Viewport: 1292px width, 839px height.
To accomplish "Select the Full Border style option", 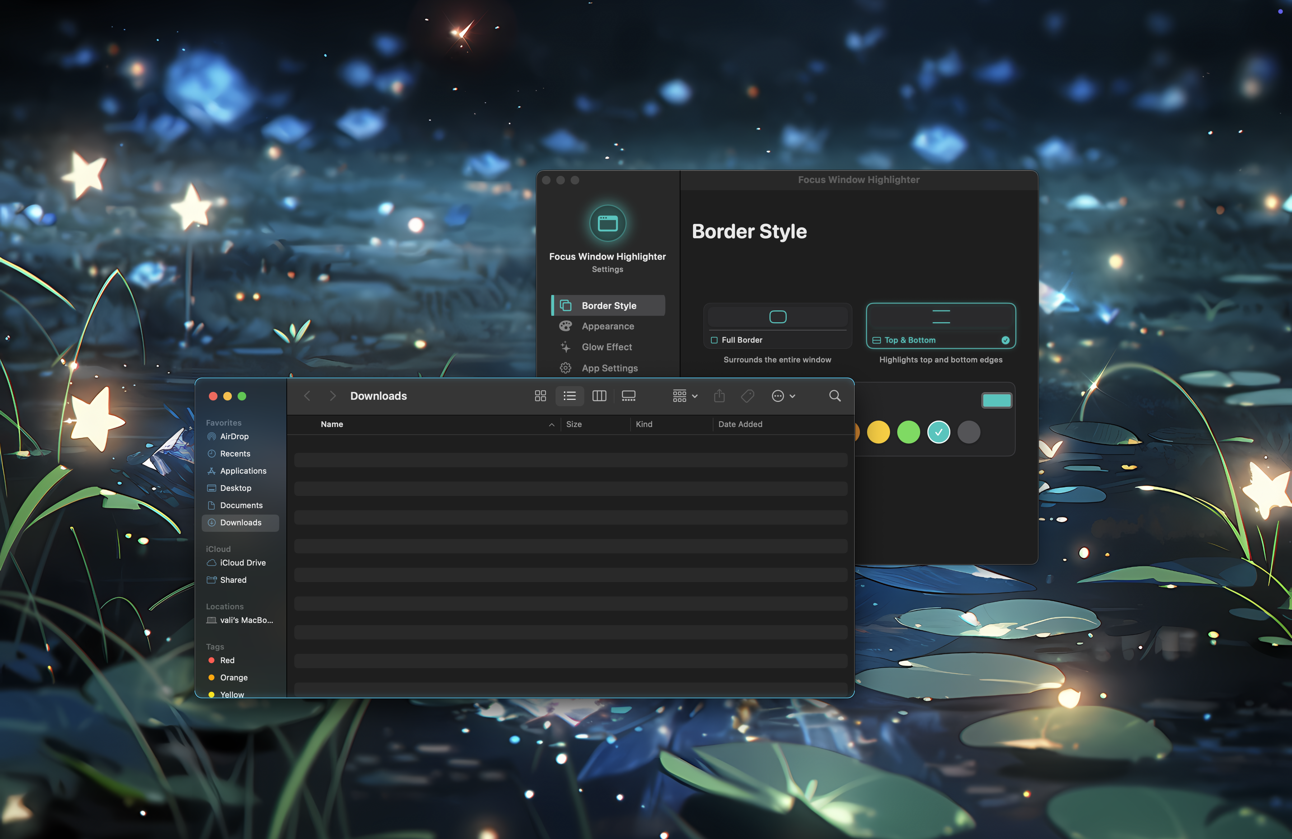I will [x=777, y=325].
